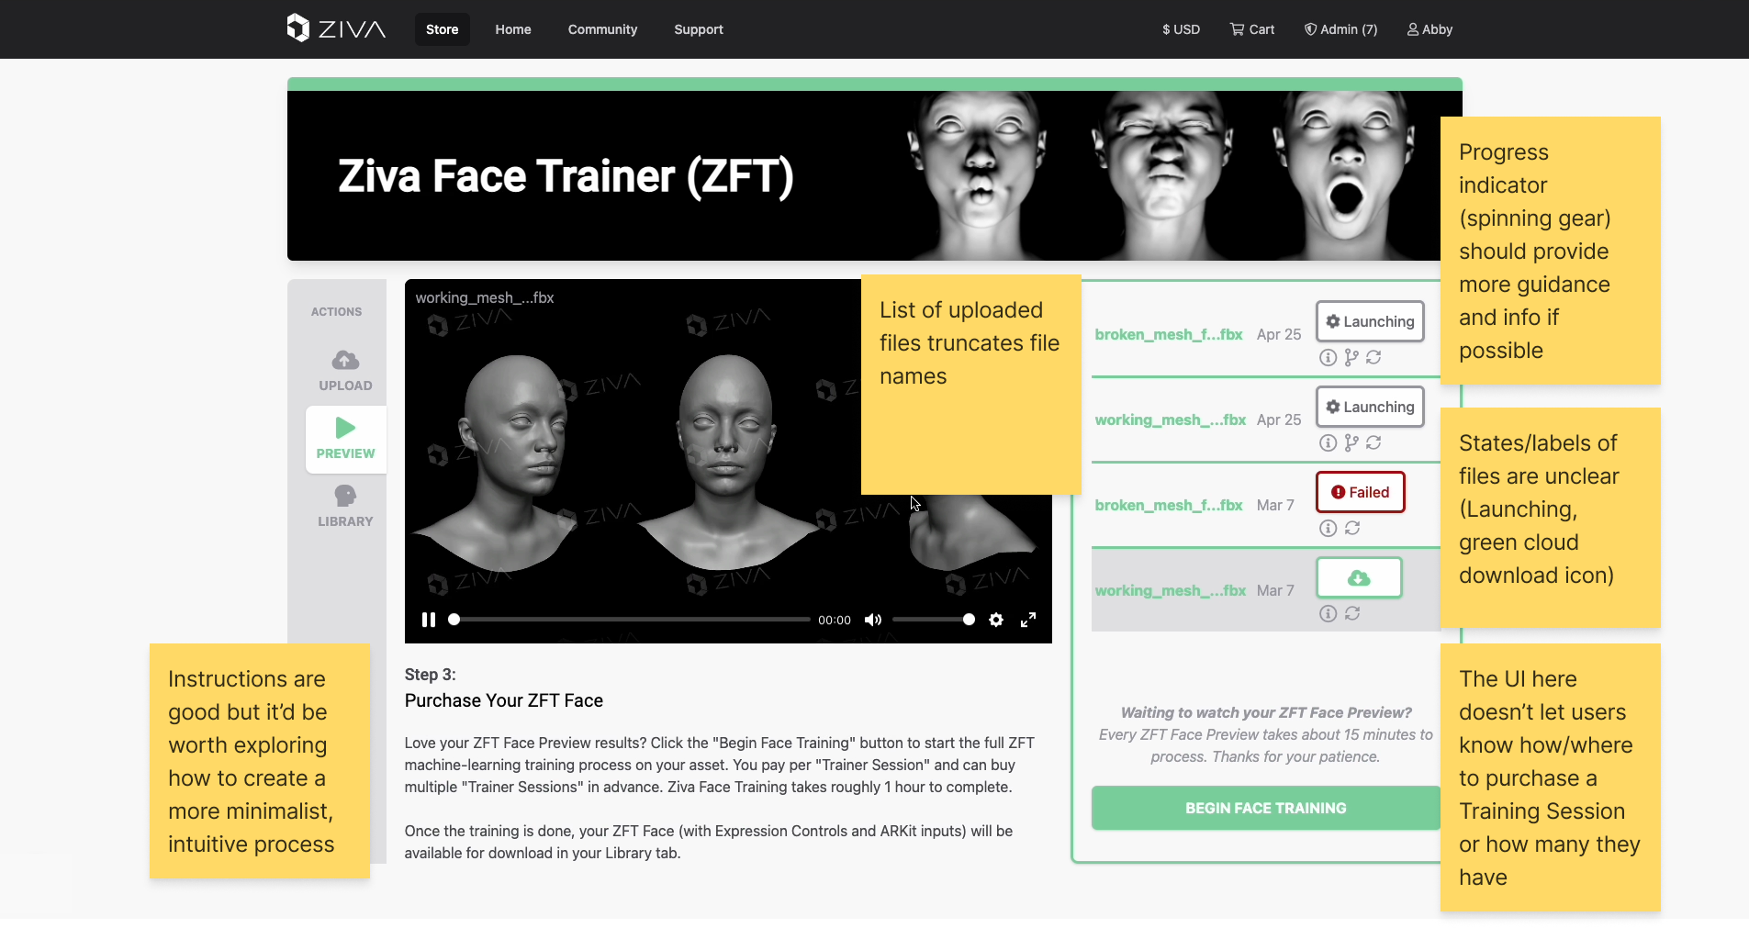Image resolution: width=1749 pixels, height=928 pixels.
Task: Click the video progress seek bar
Action: tap(630, 620)
